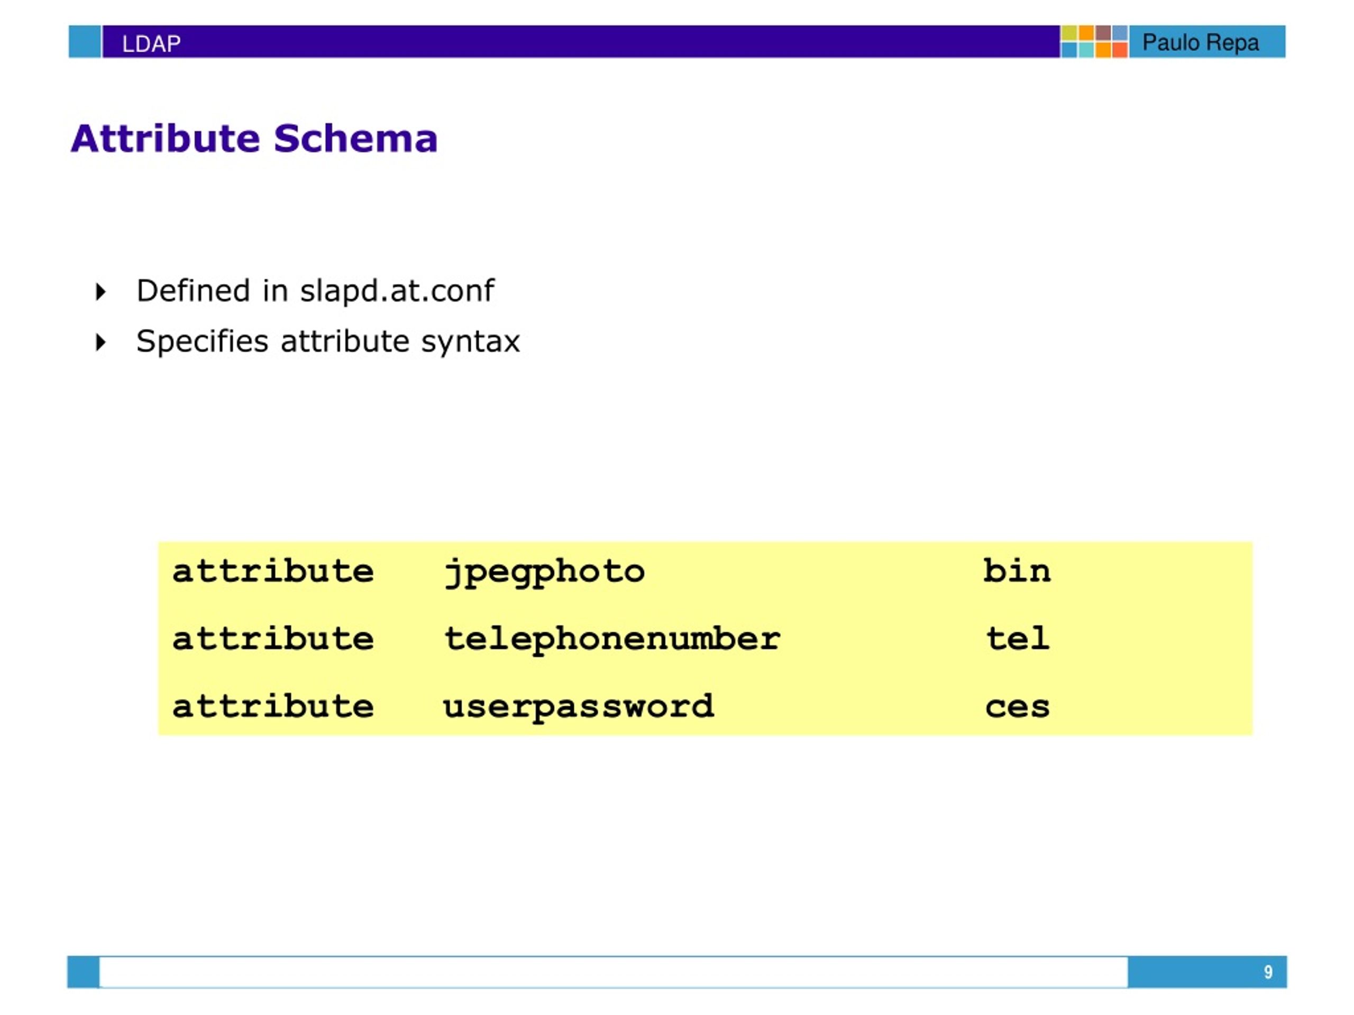Click the 'LDAP' header label
The image size is (1354, 1015).
click(x=151, y=43)
